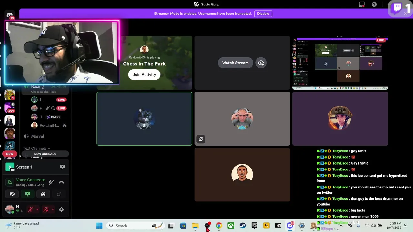Collapse the Text Channels category
This screenshot has height=232, width=413.
36,148
